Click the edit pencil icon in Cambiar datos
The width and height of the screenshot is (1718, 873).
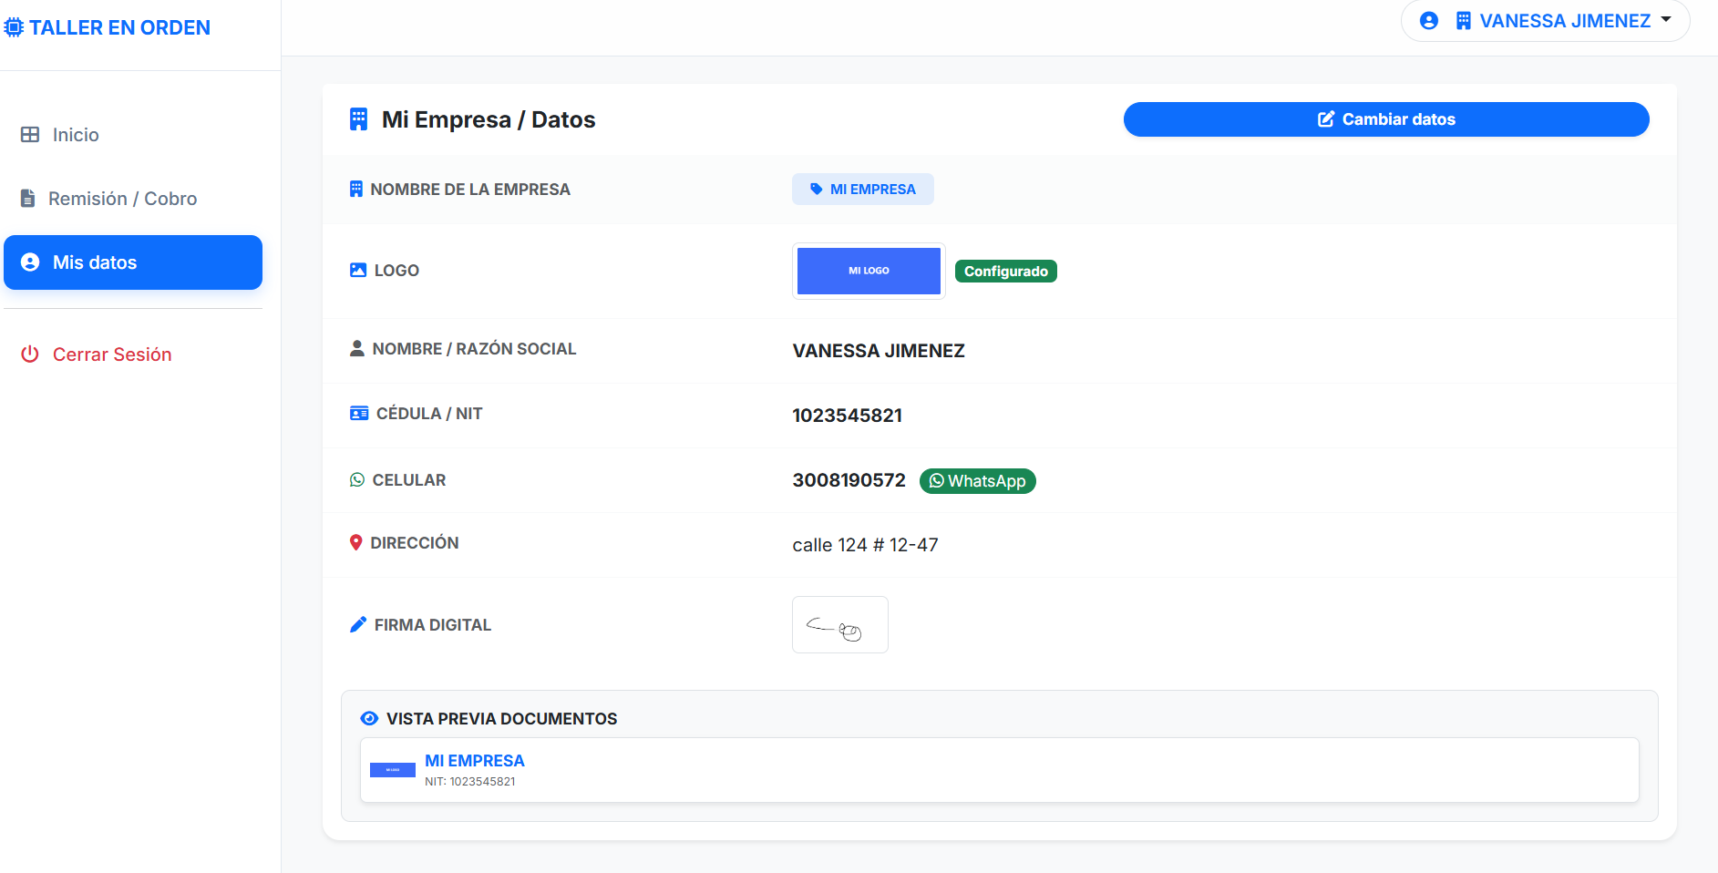(x=1326, y=119)
